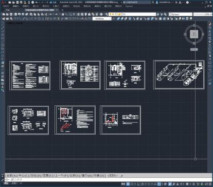Image resolution: width=213 pixels, height=187 pixels.
Task: Add a new layout with plus button
Action: [21, 183]
